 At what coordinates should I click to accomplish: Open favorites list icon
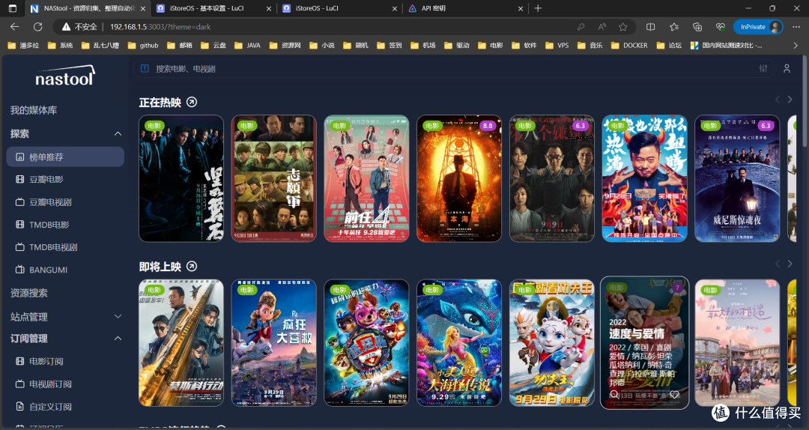[x=674, y=27]
